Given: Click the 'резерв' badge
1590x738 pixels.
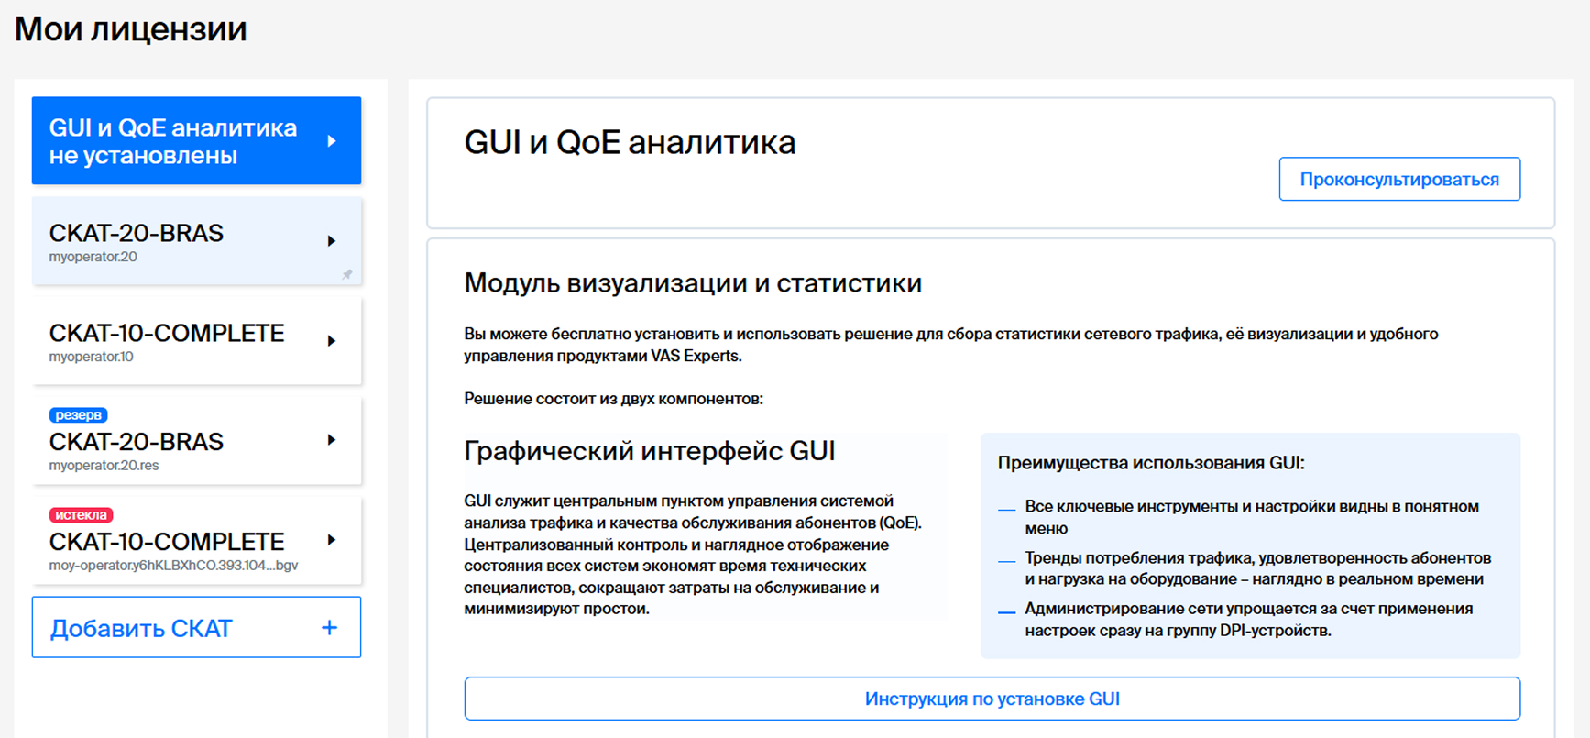Looking at the screenshot, I should tap(78, 415).
